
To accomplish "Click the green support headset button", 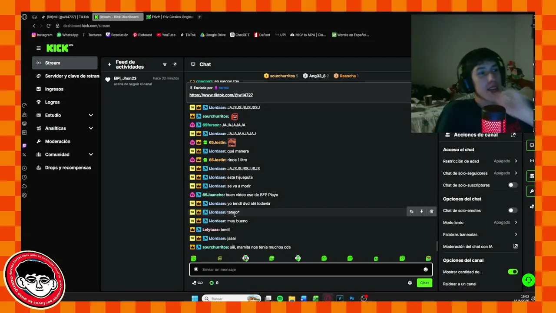I will (528, 280).
